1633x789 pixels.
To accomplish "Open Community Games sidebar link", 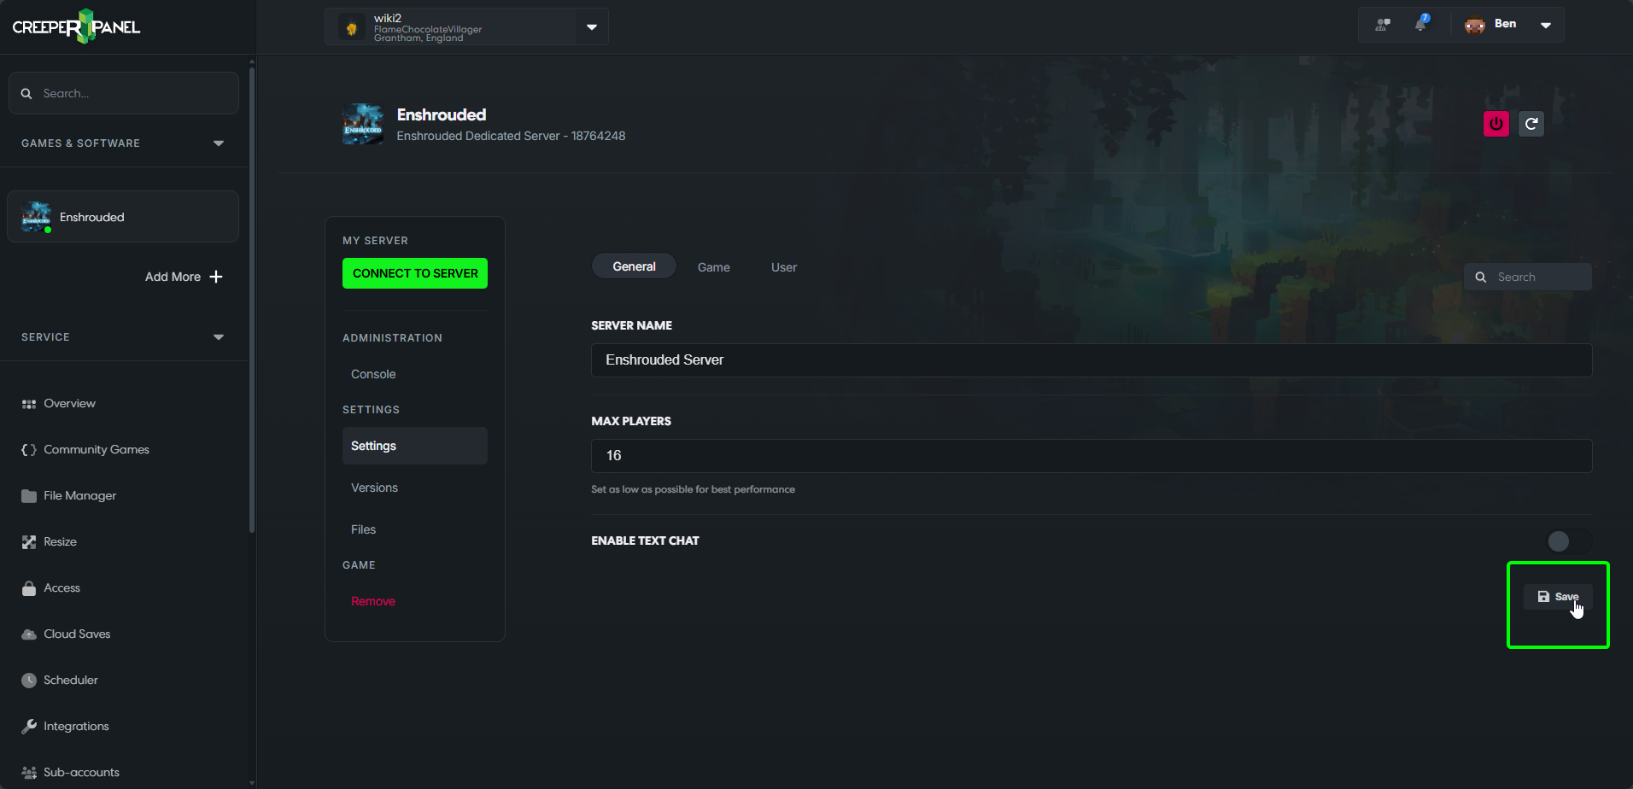I will click(x=97, y=450).
